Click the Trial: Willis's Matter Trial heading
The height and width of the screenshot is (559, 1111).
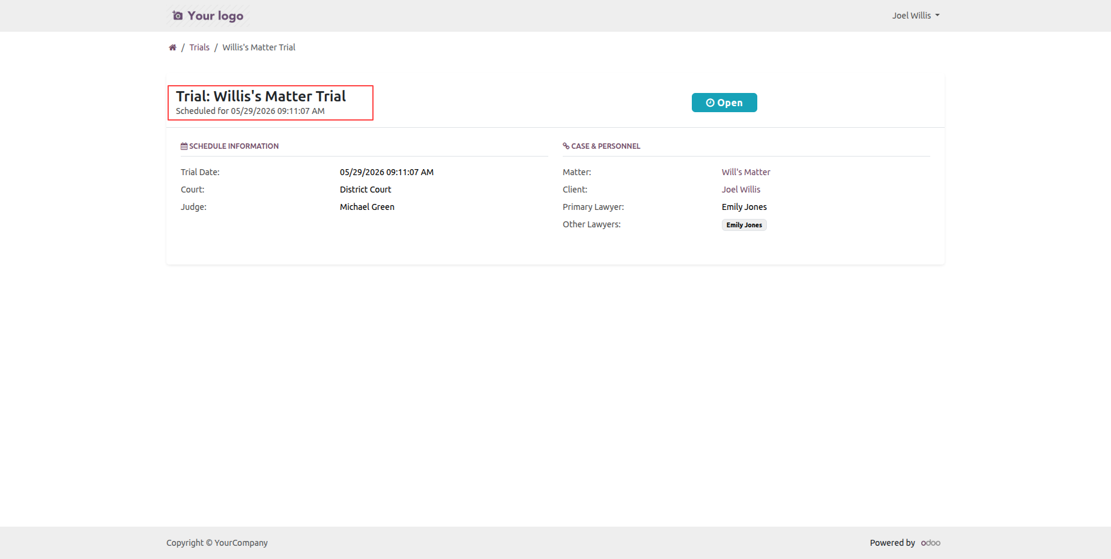click(x=261, y=96)
